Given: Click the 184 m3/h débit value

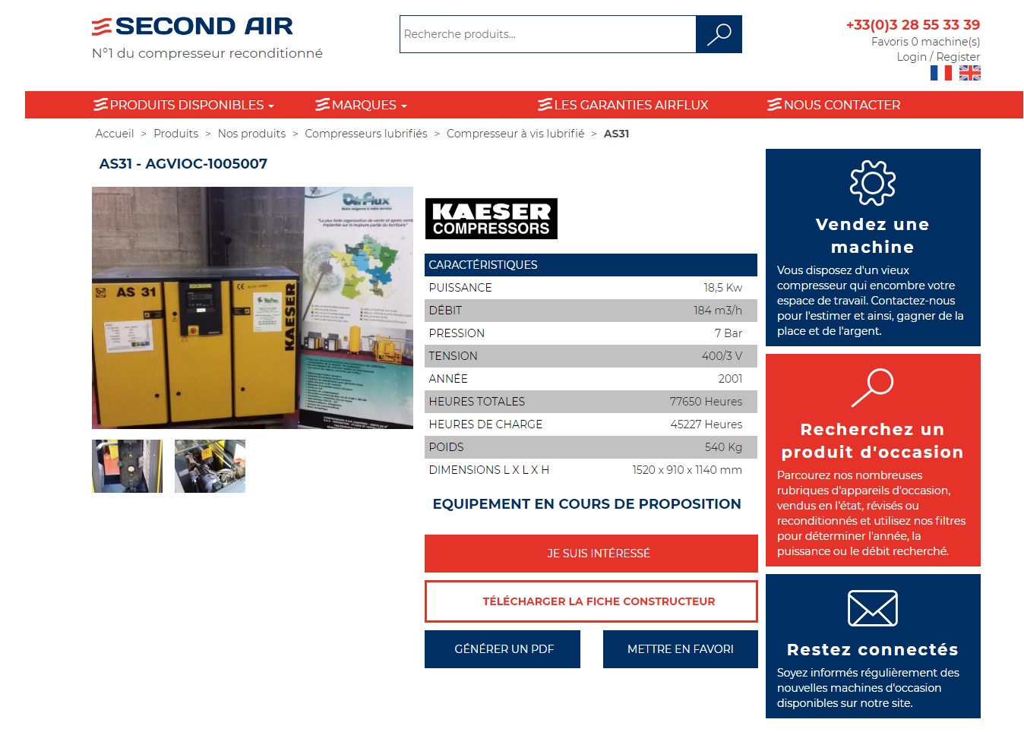Looking at the screenshot, I should click(x=718, y=311).
